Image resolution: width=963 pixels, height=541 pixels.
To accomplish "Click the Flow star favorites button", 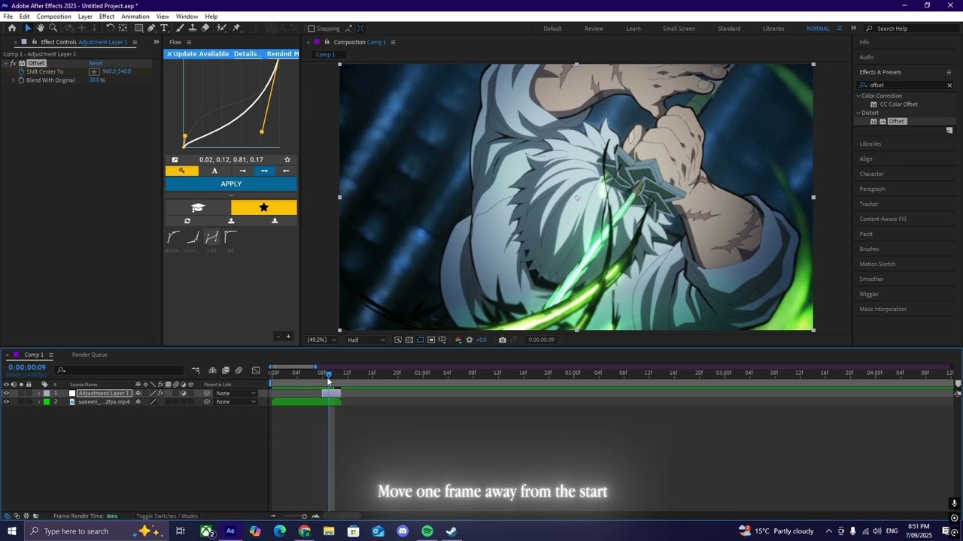I will 263,207.
